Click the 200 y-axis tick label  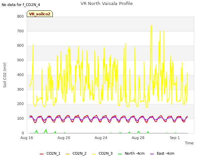click(20, 104)
